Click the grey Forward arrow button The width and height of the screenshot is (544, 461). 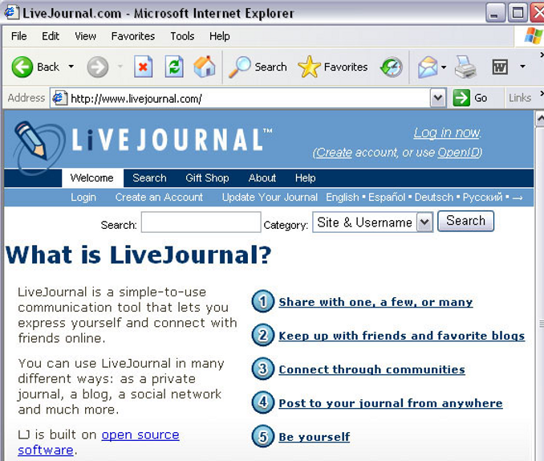coord(98,67)
